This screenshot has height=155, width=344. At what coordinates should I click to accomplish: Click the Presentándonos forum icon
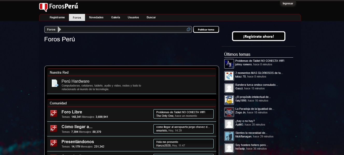point(54,143)
